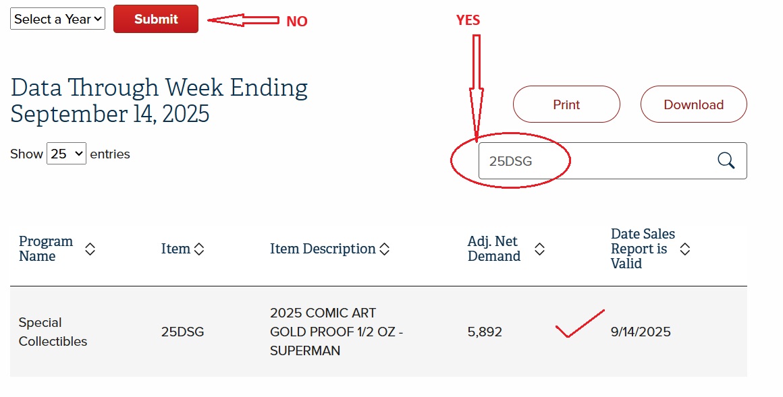This screenshot has width=783, height=397.
Task: Select the 25DSG item code in the table row
Action: pyautogui.click(x=182, y=332)
